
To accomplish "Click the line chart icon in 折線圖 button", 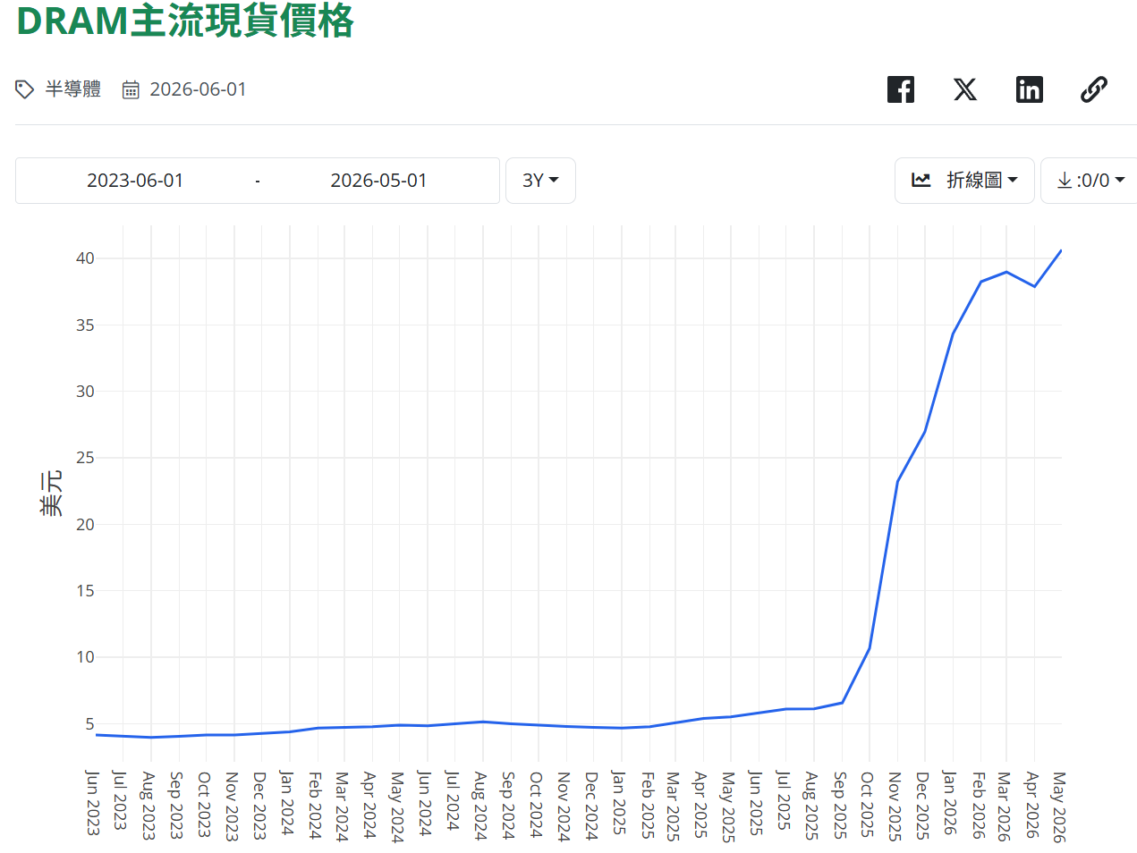I will click(x=921, y=180).
